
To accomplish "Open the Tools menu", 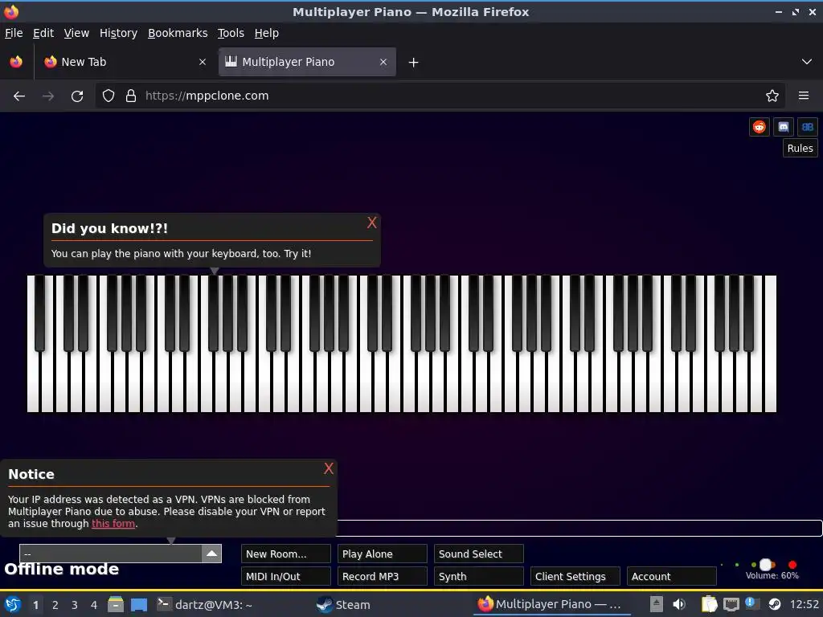I will pos(231,33).
